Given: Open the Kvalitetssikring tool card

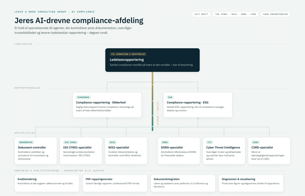Looking at the screenshot, I should coord(47,183).
